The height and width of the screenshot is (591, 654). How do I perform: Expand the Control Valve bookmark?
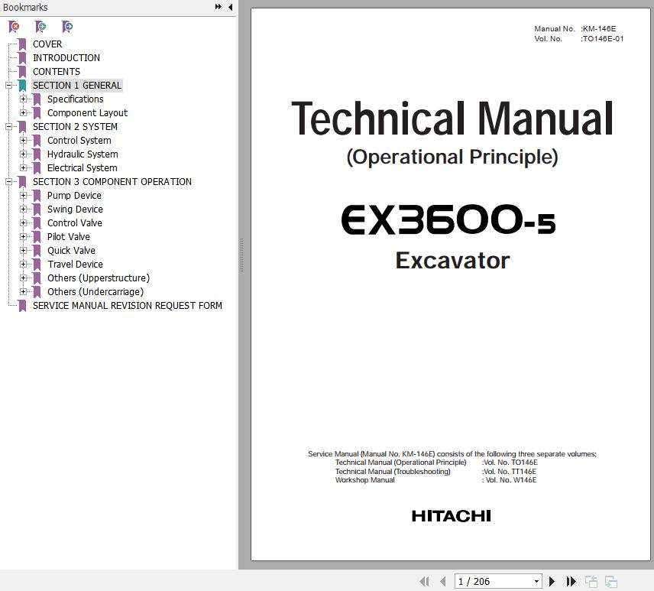tap(24, 223)
